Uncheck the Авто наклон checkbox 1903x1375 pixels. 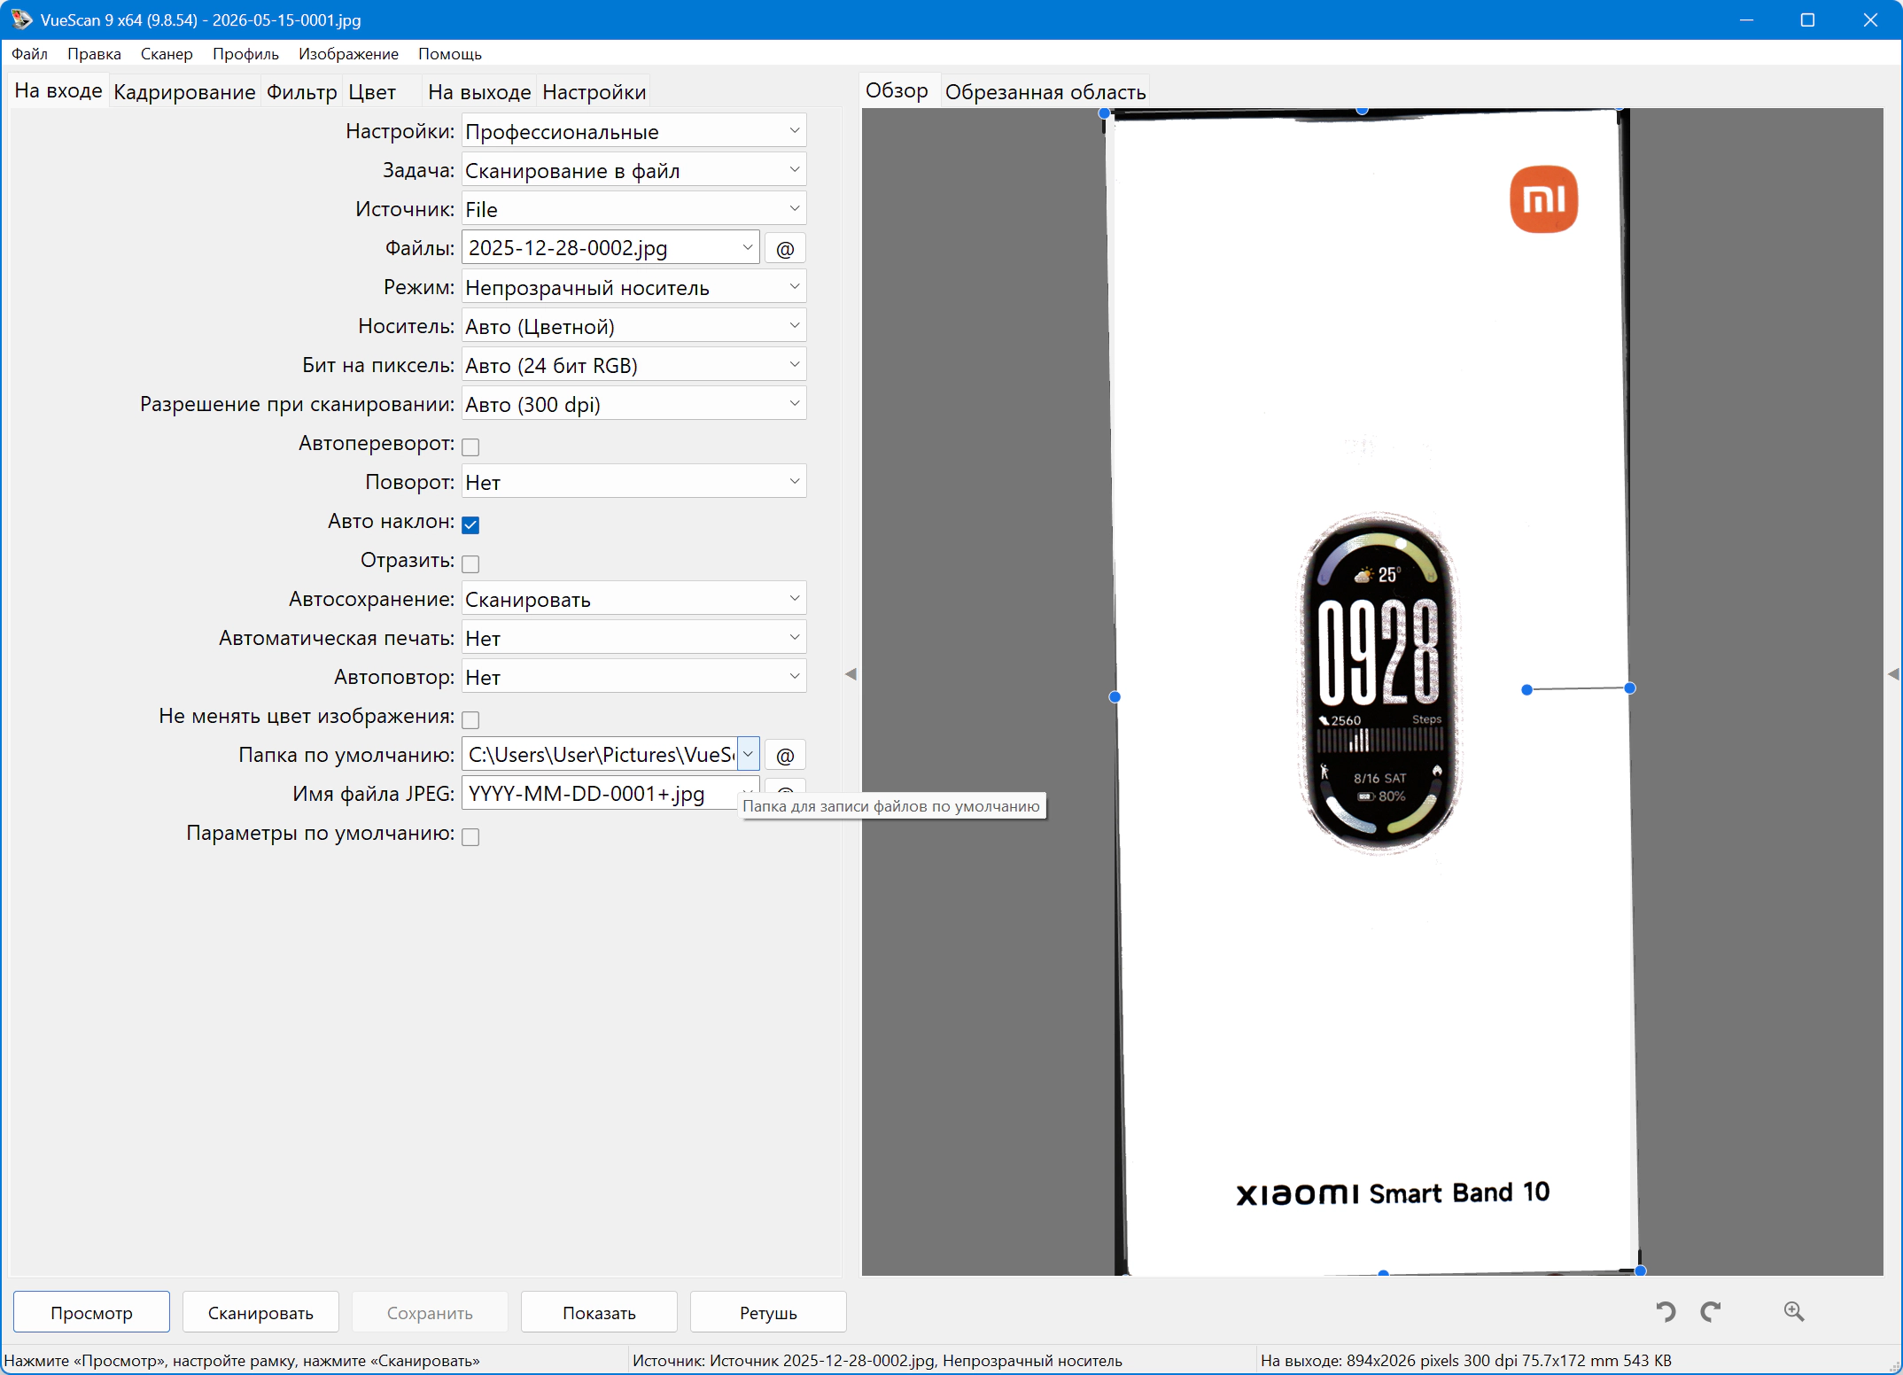click(470, 524)
